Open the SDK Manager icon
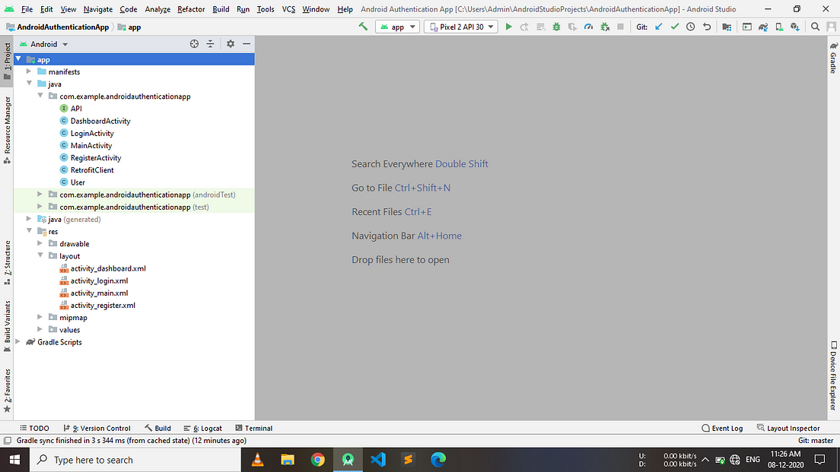The image size is (840, 472). pos(795,27)
